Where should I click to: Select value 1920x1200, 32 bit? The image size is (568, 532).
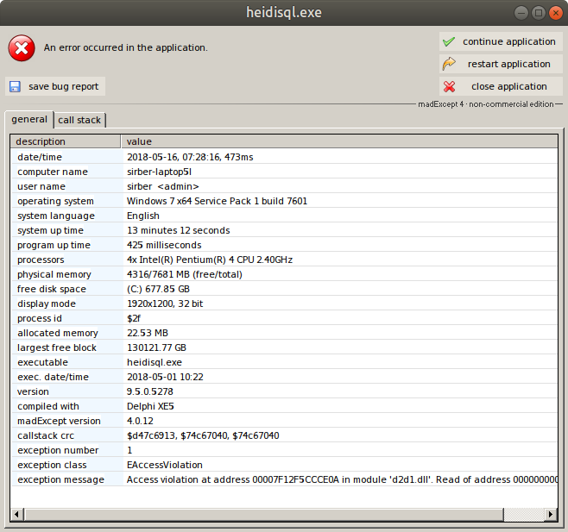click(165, 304)
